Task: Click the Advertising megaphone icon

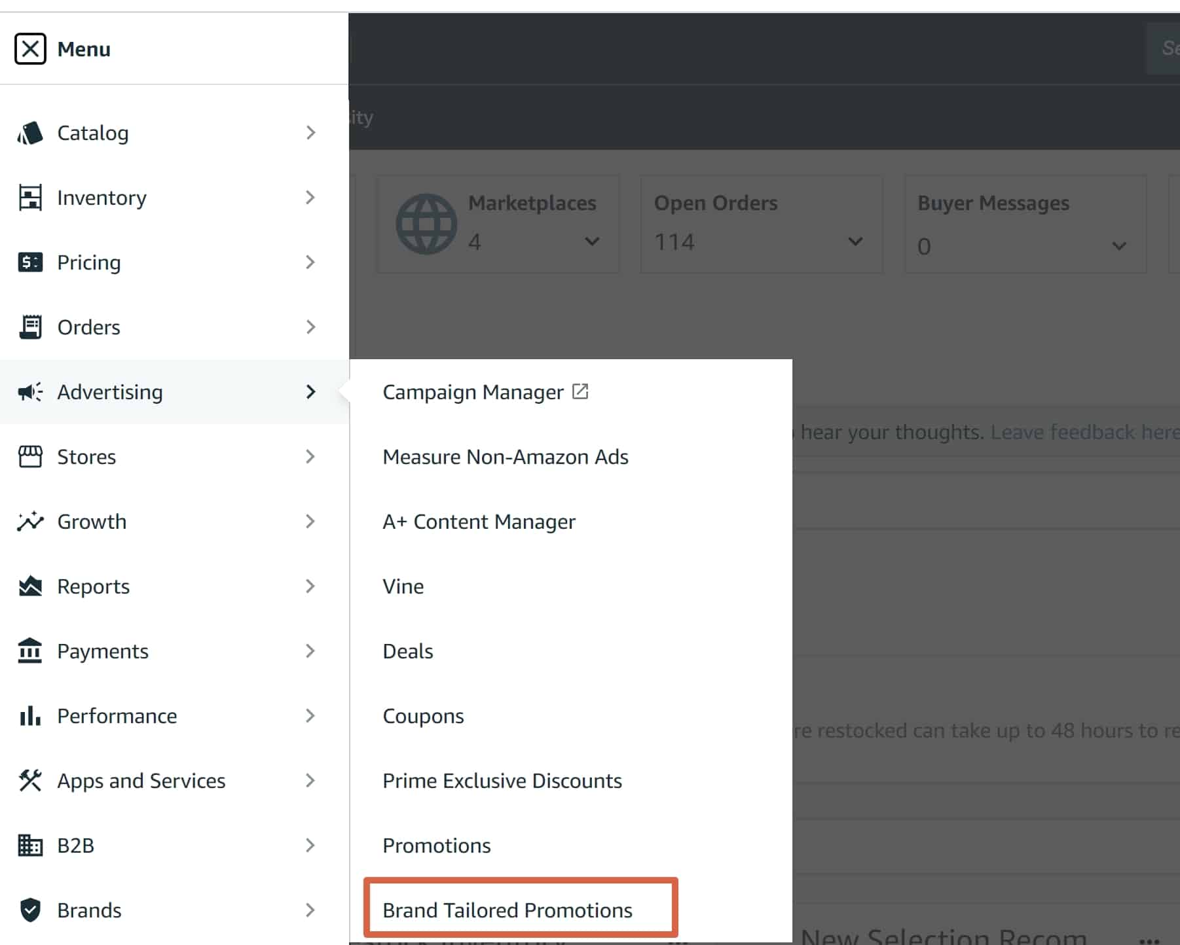Action: point(30,392)
